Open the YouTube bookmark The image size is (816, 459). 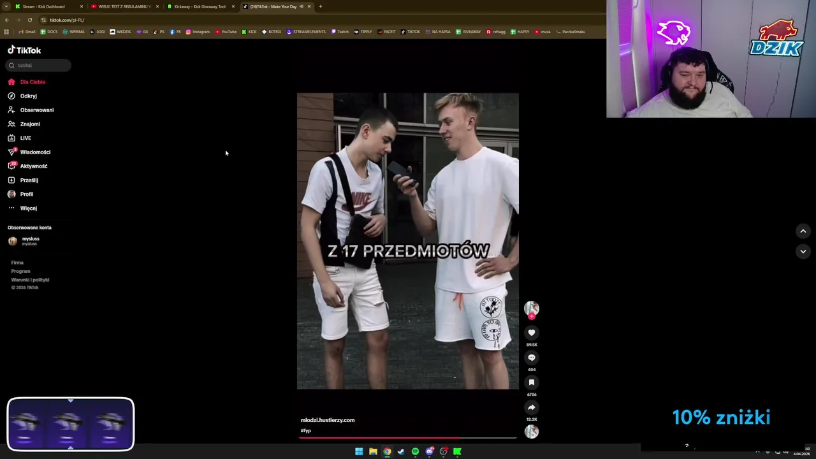pyautogui.click(x=226, y=32)
